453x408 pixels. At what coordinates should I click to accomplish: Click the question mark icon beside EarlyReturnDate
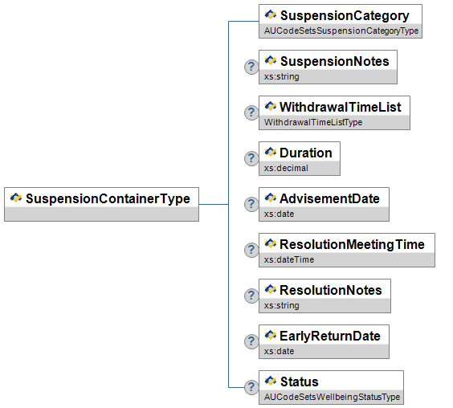coord(251,341)
